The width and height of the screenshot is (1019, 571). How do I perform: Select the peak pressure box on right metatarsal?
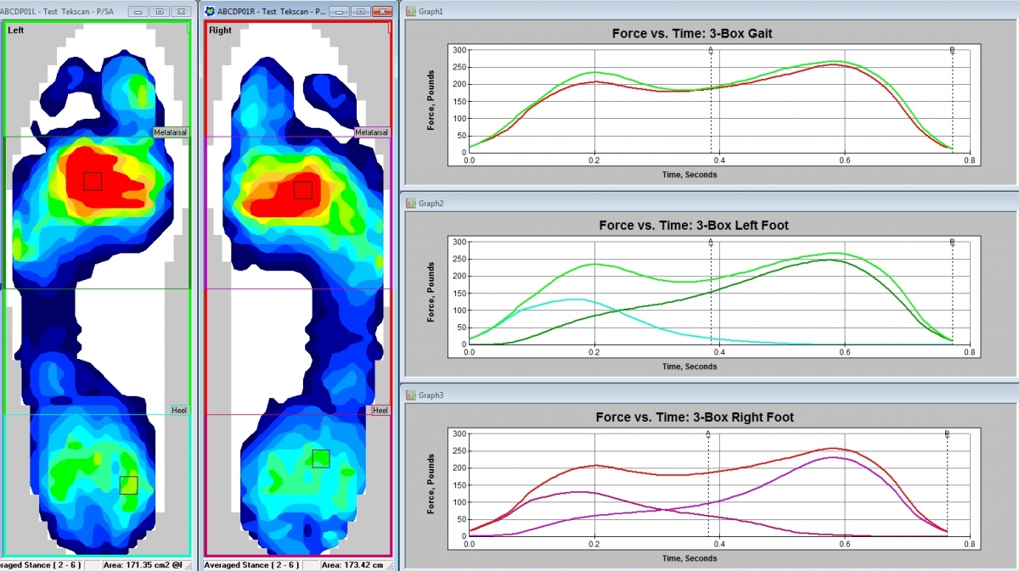[303, 189]
